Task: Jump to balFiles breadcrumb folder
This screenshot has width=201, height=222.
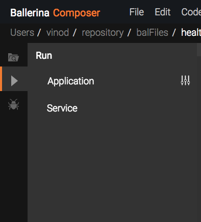Action: (x=152, y=32)
